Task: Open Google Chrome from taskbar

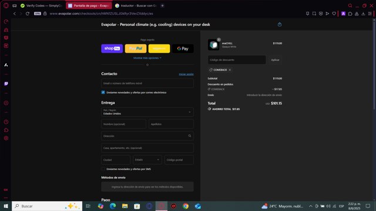Action: pos(186,206)
